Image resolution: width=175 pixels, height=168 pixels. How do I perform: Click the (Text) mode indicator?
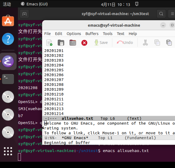[x=134, y=118]
